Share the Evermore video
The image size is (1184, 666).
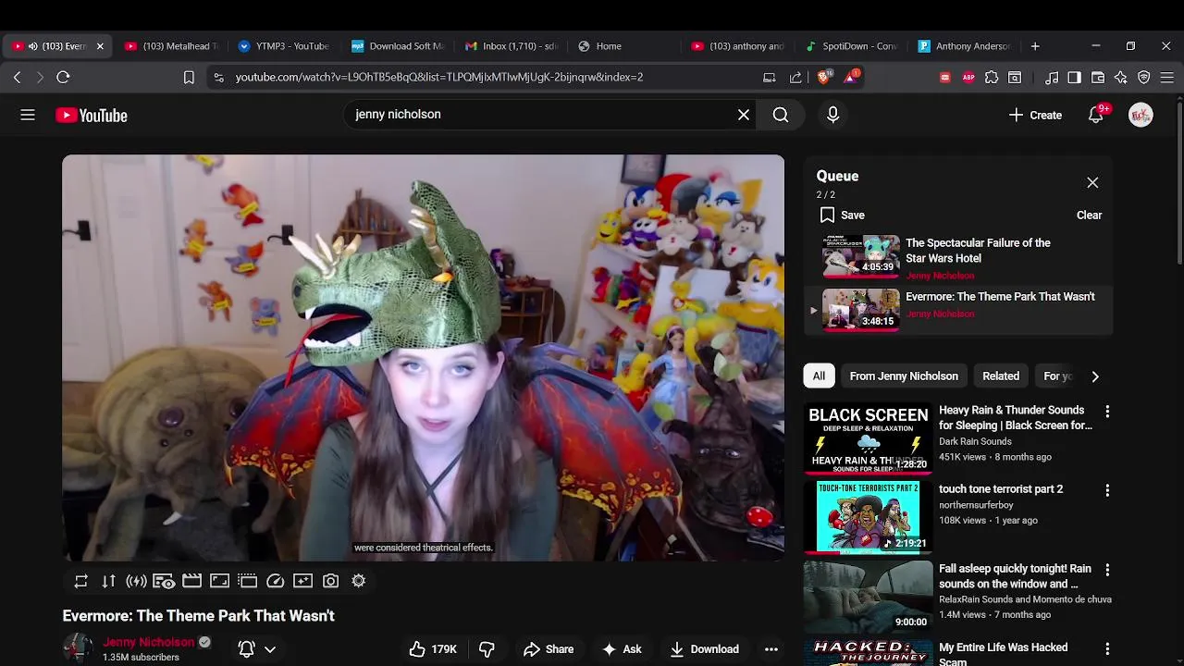(x=549, y=649)
